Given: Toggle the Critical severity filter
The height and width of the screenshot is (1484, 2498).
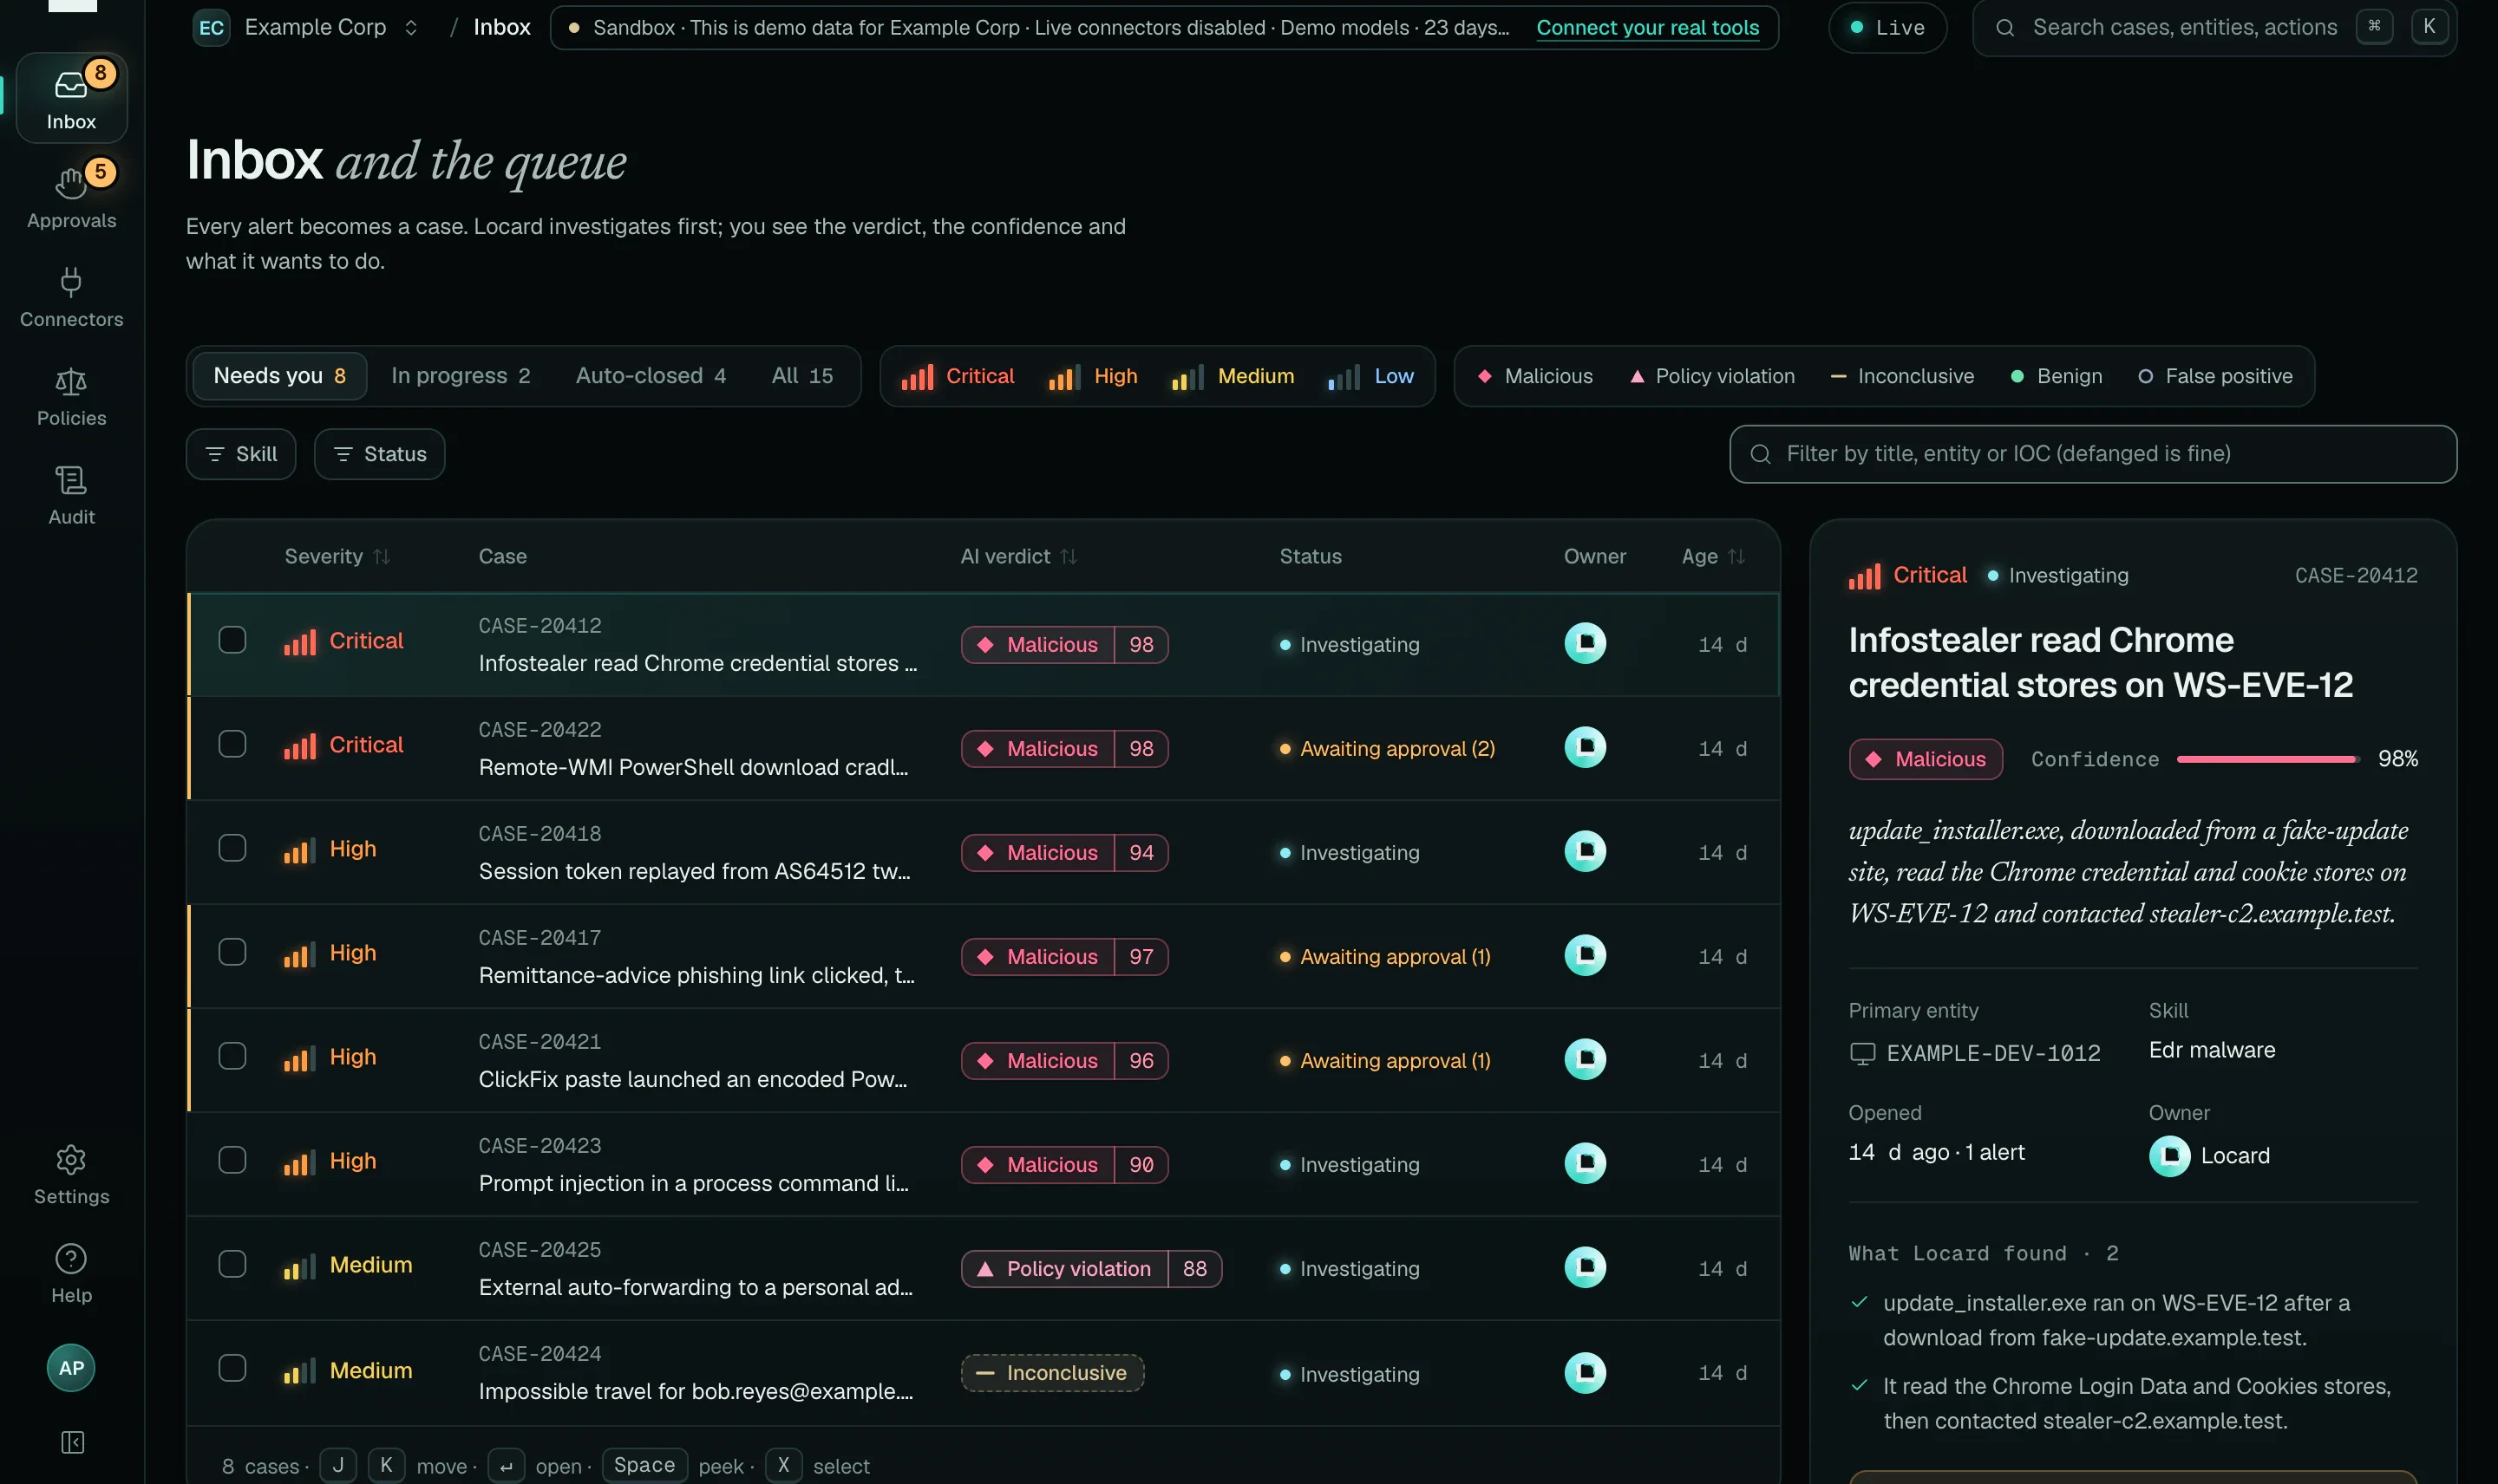Looking at the screenshot, I should pos(958,376).
